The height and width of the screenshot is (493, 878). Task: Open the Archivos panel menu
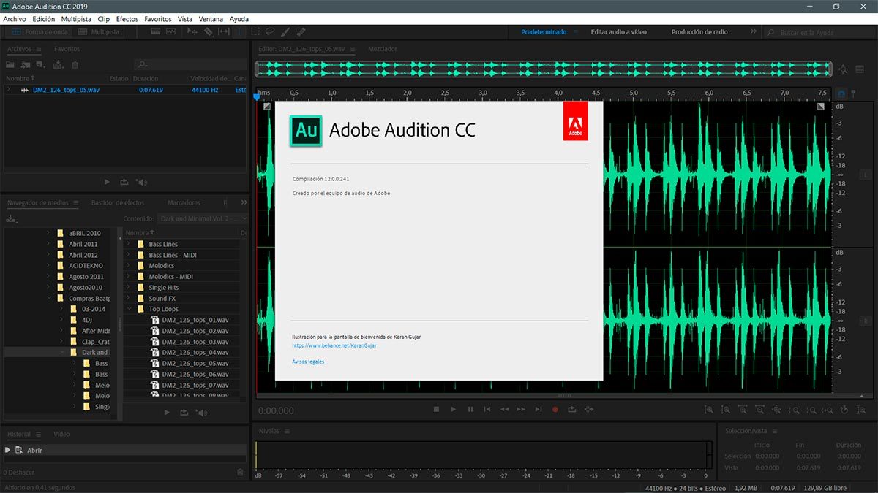click(39, 49)
